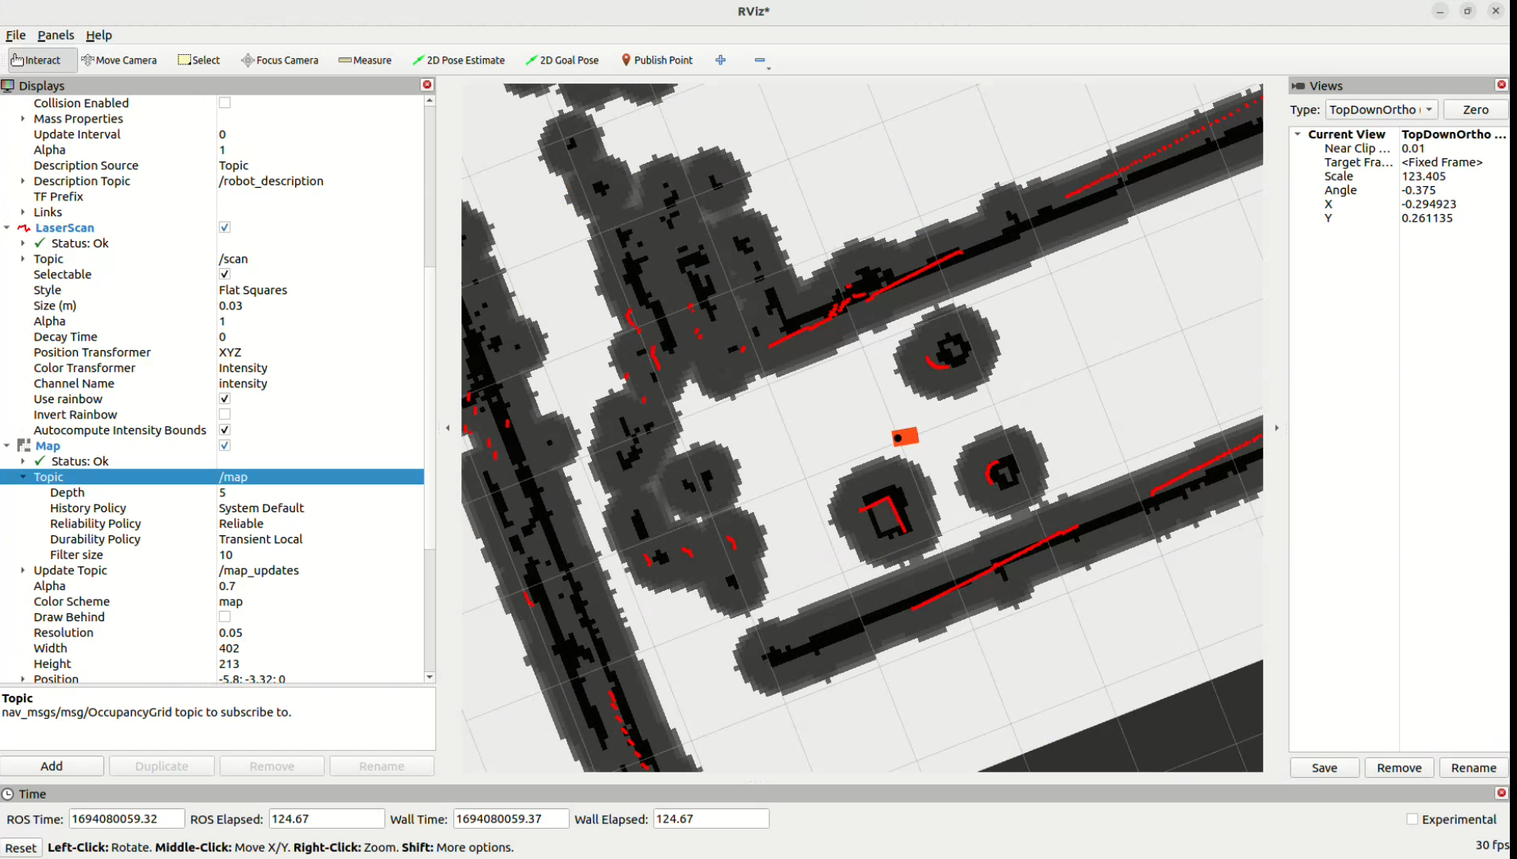Click the Time panel clock icon
Screen dimensions: 1517x859
(x=8, y=793)
